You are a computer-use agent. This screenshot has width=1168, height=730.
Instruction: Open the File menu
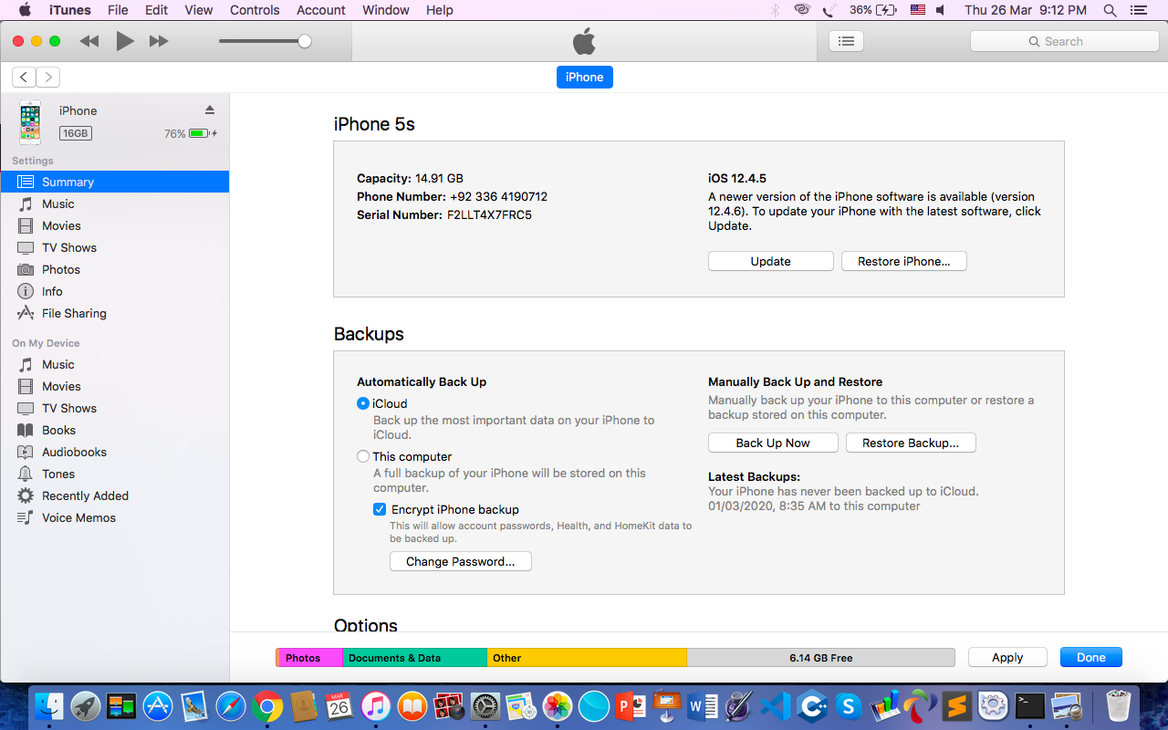[x=118, y=10]
